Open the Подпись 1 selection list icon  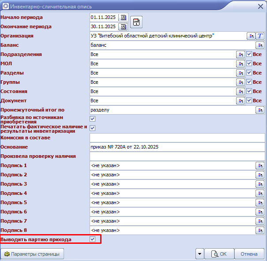[x=260, y=166]
